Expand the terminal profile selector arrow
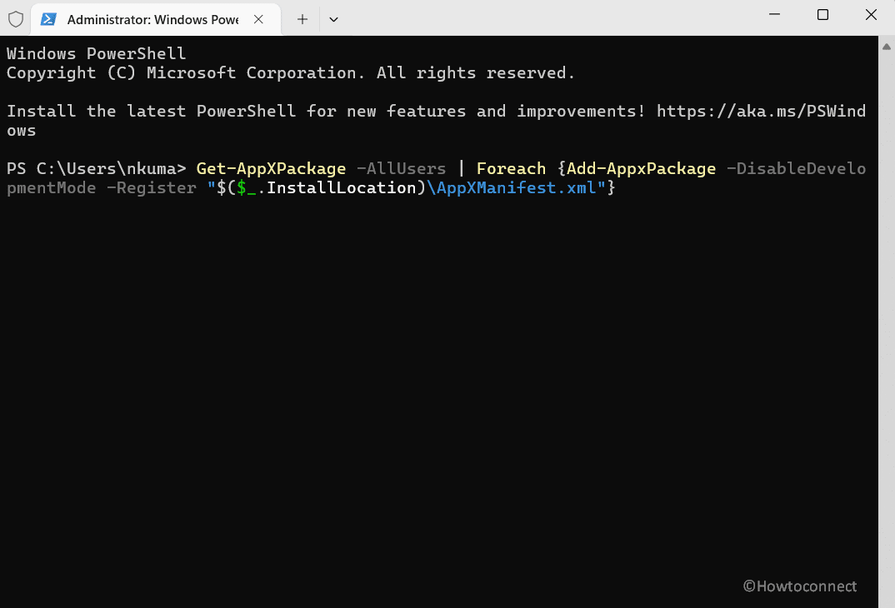Image resolution: width=895 pixels, height=608 pixels. point(333,18)
